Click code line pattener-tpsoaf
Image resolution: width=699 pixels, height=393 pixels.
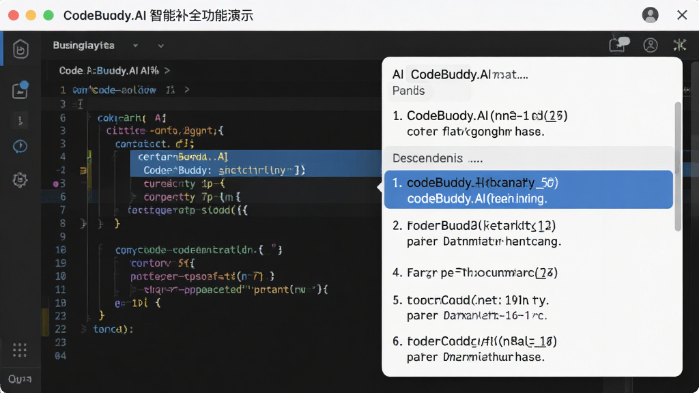pos(202,276)
